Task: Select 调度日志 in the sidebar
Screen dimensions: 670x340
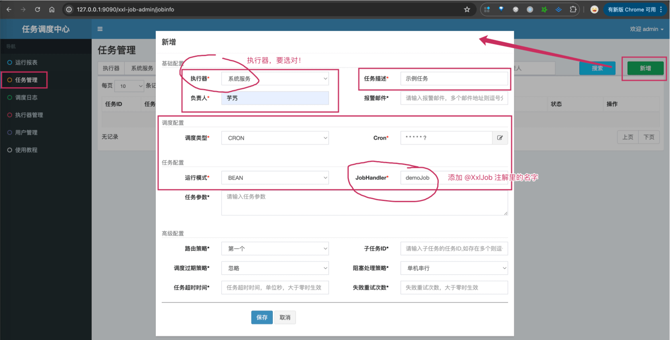Action: pos(26,98)
